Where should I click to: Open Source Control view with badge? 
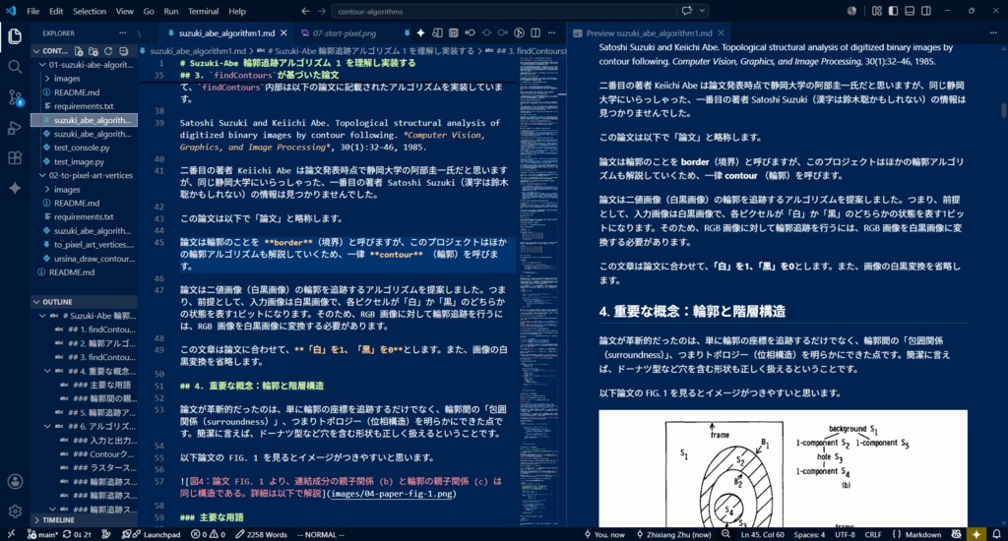15,97
